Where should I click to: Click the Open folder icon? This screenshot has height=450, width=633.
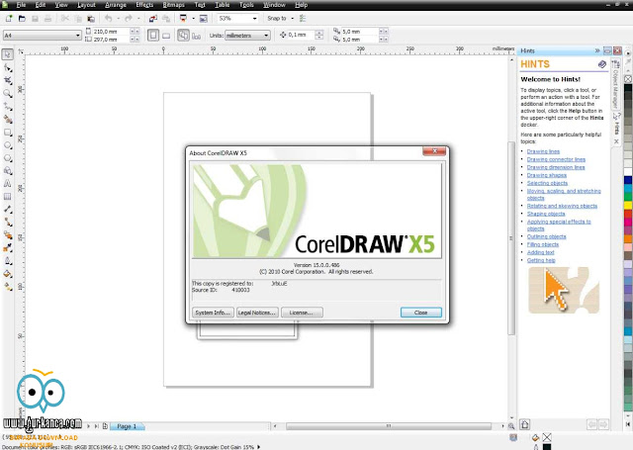[x=22, y=18]
